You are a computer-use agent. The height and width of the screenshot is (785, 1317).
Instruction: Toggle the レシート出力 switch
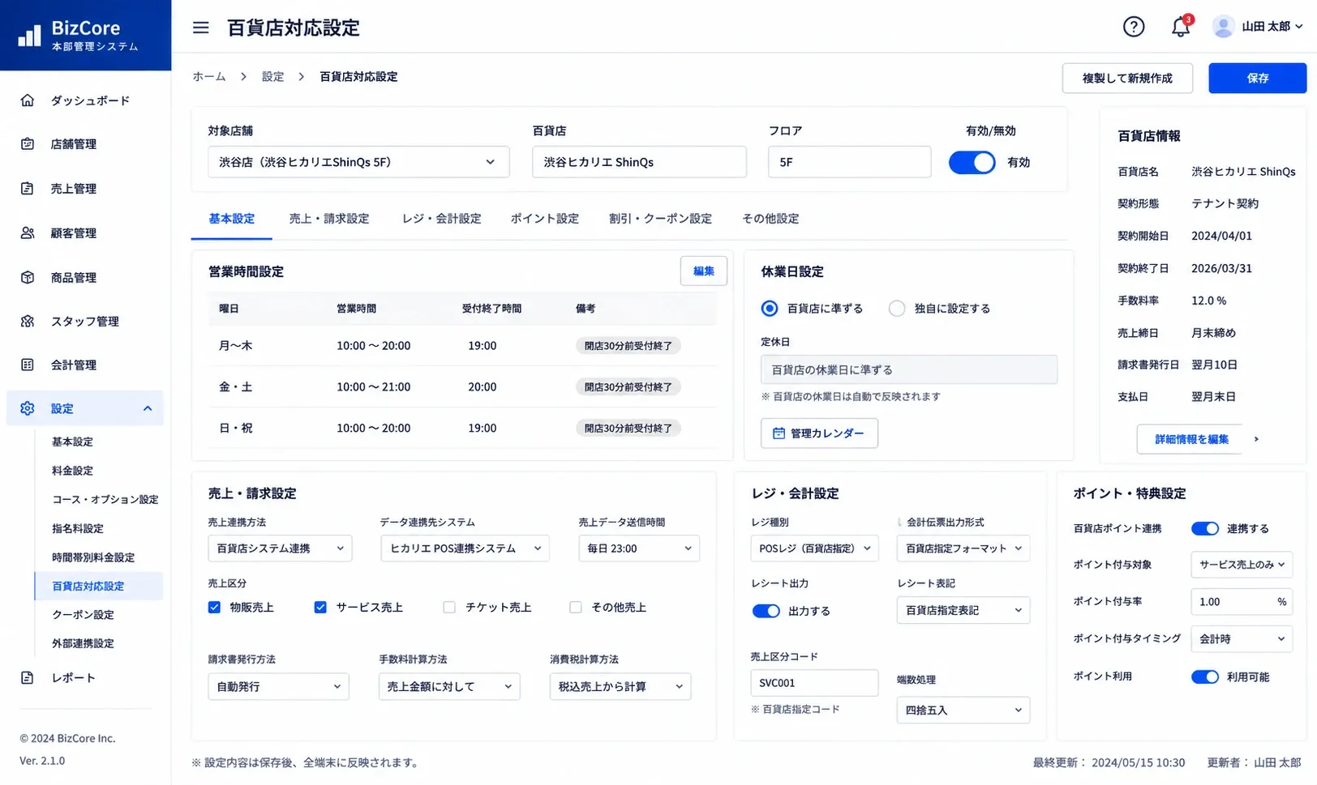[x=766, y=611]
